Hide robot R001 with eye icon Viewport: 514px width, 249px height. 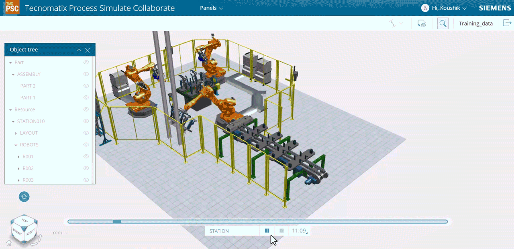(x=86, y=156)
